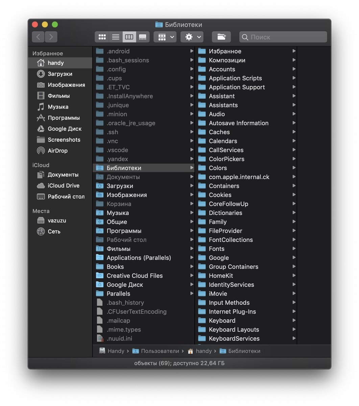The width and height of the screenshot is (359, 406).
Task: Select the Библиотеки folder in the middle column
Action: click(144, 168)
